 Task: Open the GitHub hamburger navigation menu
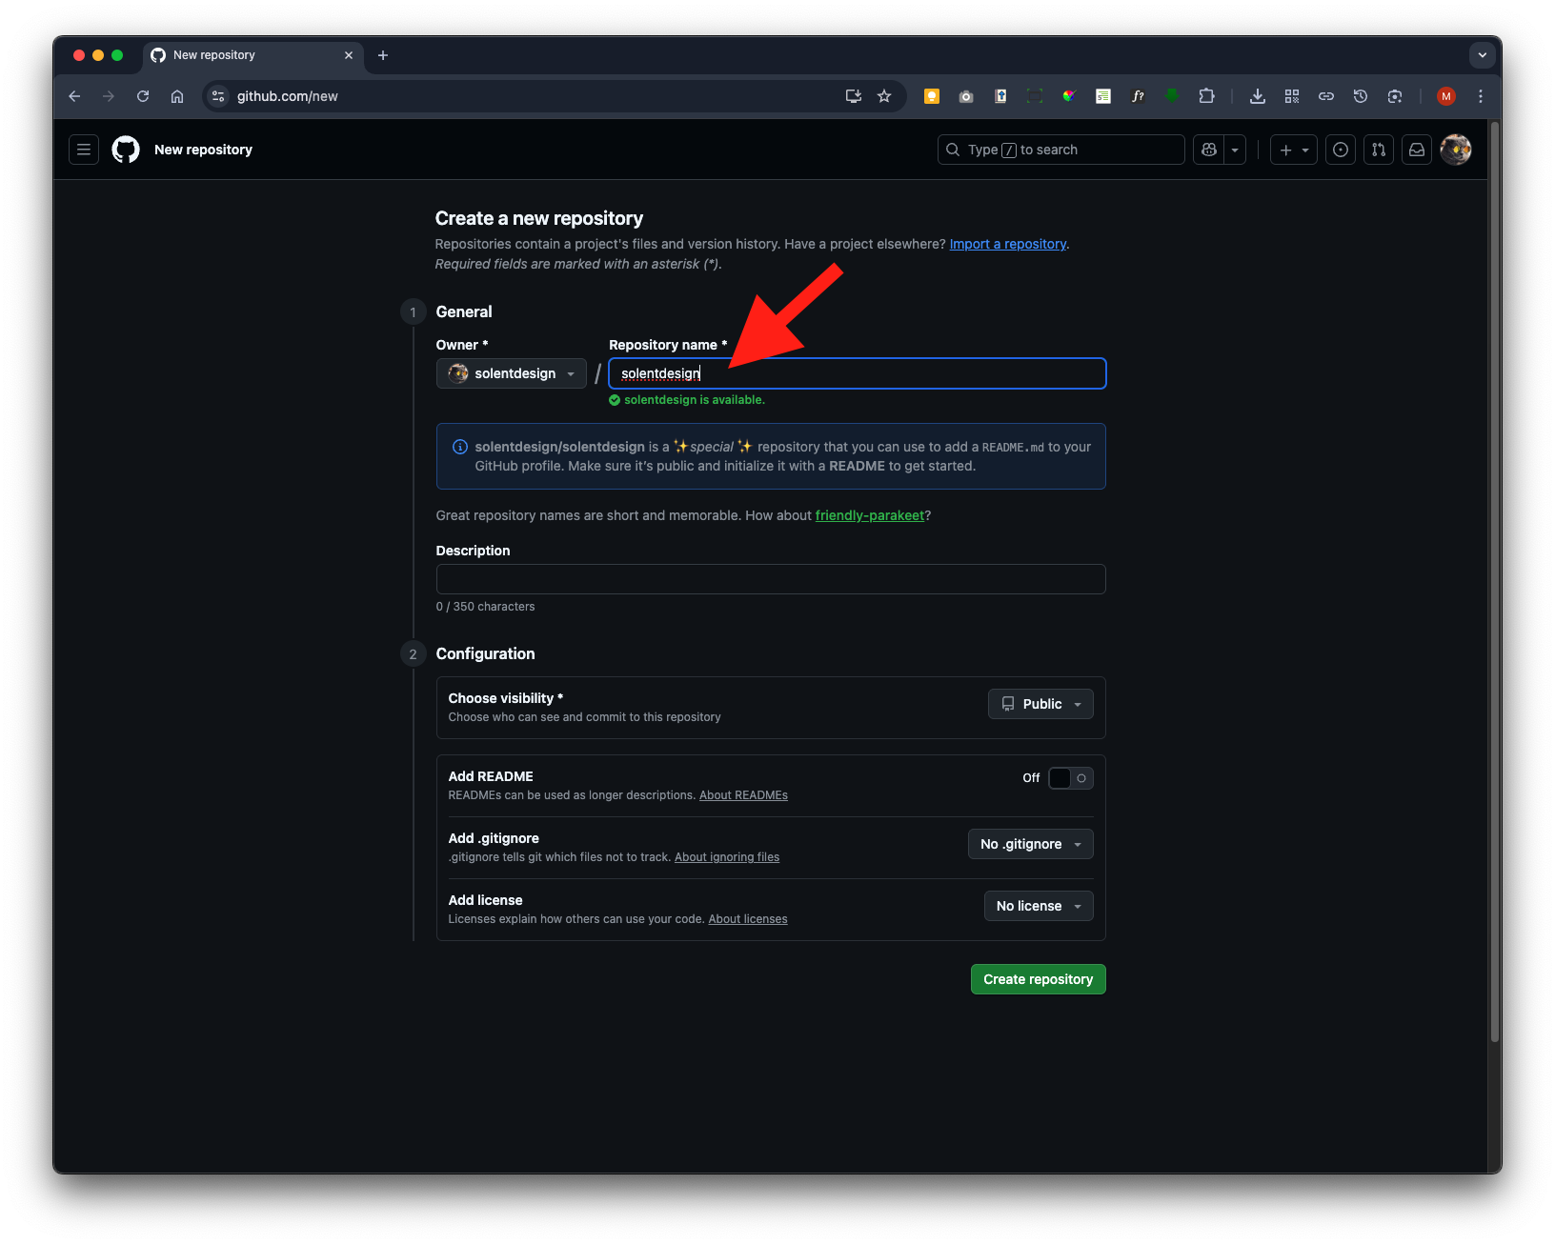[84, 150]
